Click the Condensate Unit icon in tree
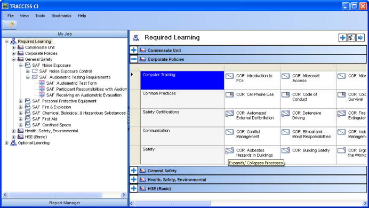The image size is (369, 208). click(x=20, y=47)
